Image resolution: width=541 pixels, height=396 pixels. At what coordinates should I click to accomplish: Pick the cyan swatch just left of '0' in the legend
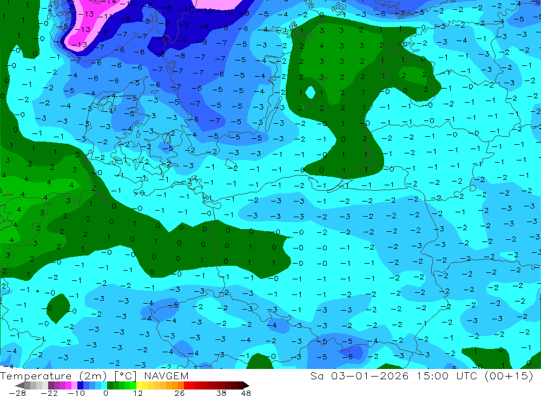104,385
